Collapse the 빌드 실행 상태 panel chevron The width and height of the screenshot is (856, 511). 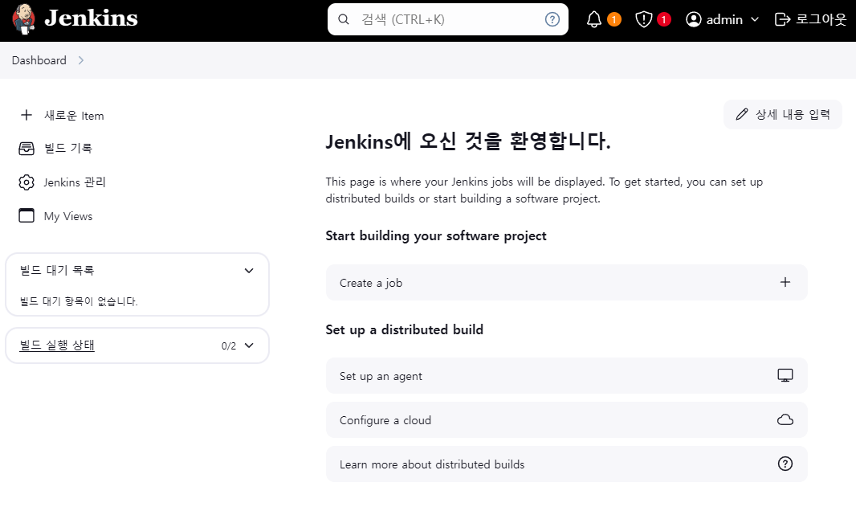coord(249,345)
